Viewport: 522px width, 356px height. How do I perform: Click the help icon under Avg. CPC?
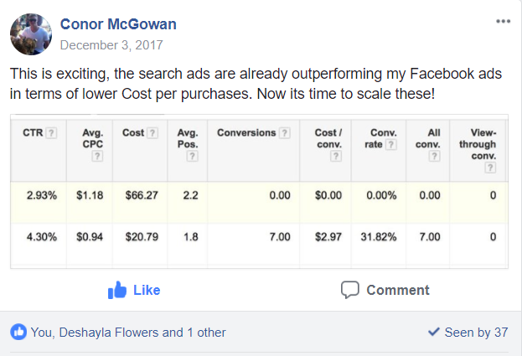[x=97, y=156]
